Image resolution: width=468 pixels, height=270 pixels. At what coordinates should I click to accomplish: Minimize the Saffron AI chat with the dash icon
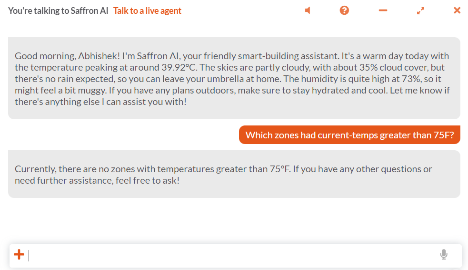383,10
